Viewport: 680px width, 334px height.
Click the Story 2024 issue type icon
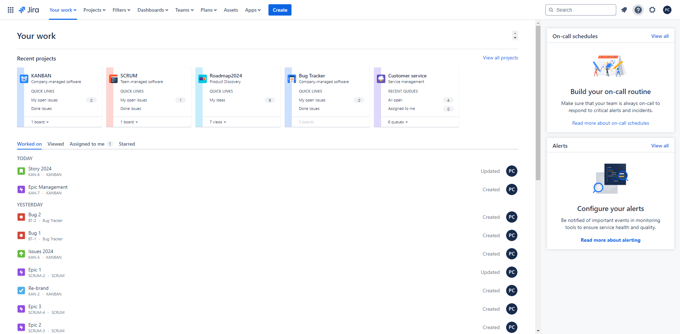[x=21, y=171]
